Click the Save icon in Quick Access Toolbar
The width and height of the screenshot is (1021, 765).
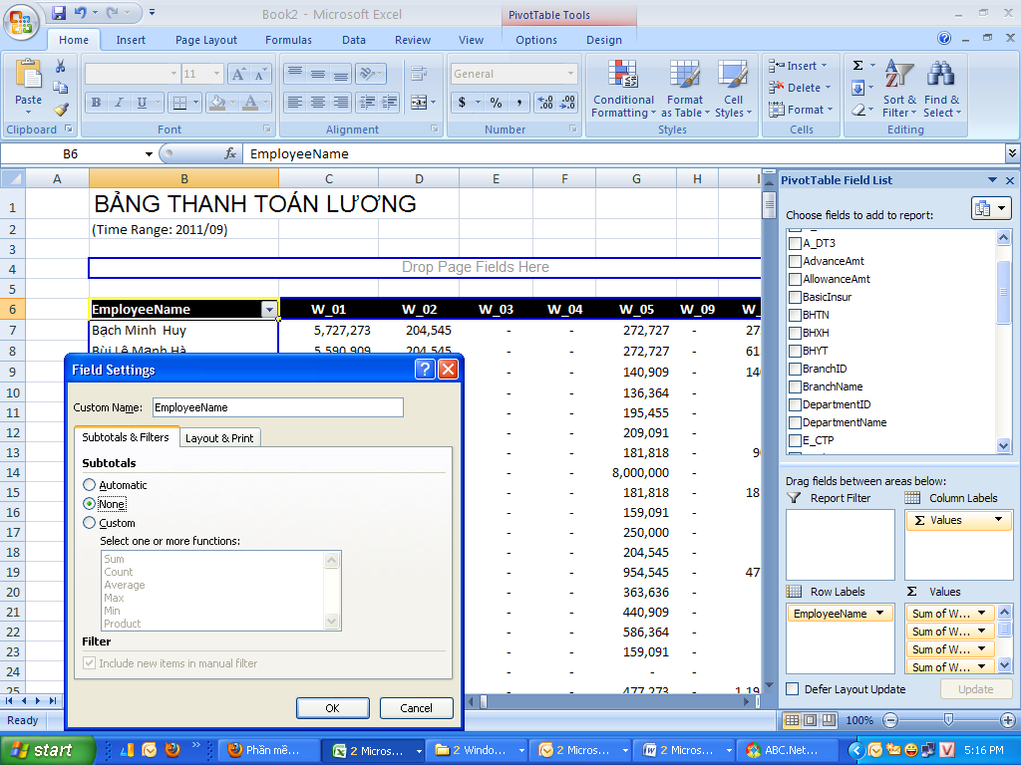[x=59, y=13]
